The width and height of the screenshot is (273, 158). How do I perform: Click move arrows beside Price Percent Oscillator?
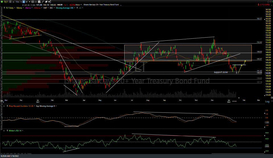(7, 106)
